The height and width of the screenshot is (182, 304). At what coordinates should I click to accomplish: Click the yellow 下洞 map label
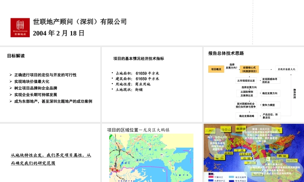[x=240, y=150]
